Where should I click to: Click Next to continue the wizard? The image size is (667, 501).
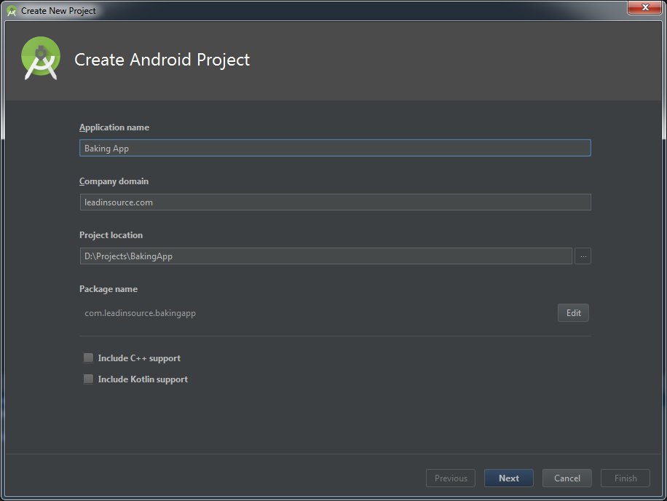tap(508, 478)
